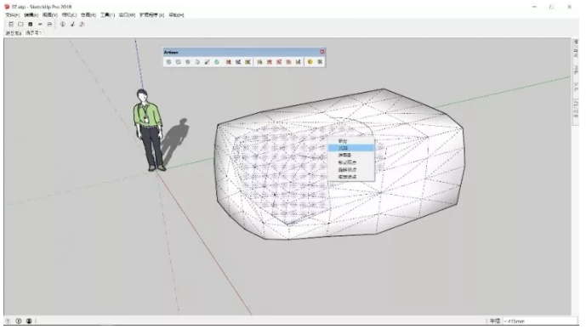Screen dimensions: 586x329
Task: Pick the Artisan Vertex Select tool
Action: click(x=259, y=62)
